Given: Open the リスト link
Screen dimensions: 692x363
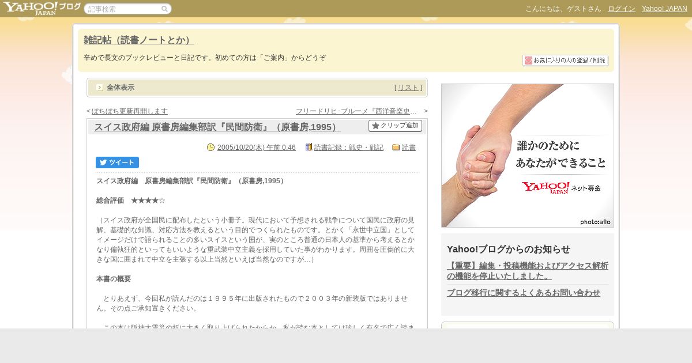Looking at the screenshot, I should pyautogui.click(x=408, y=88).
